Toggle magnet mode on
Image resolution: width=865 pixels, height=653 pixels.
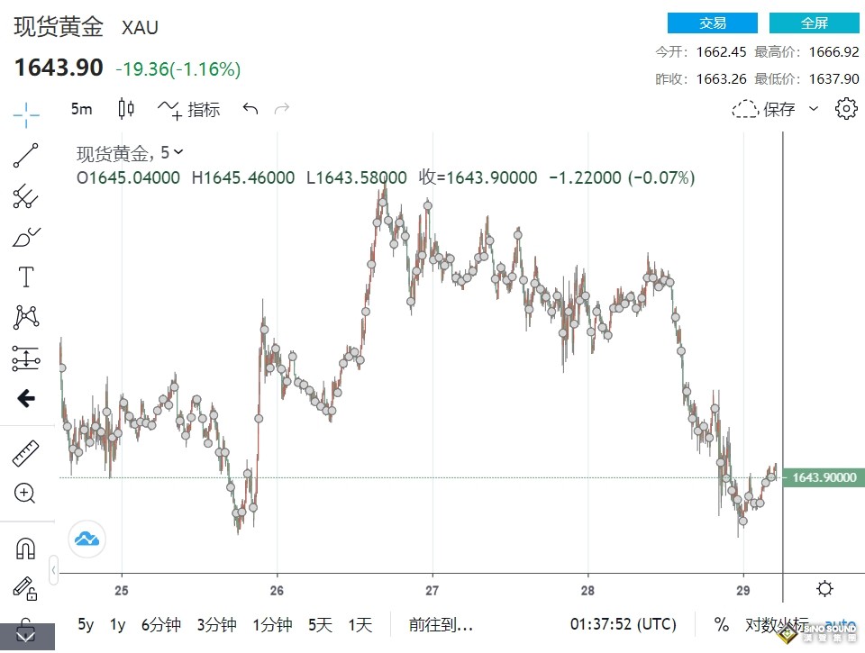coord(25,547)
